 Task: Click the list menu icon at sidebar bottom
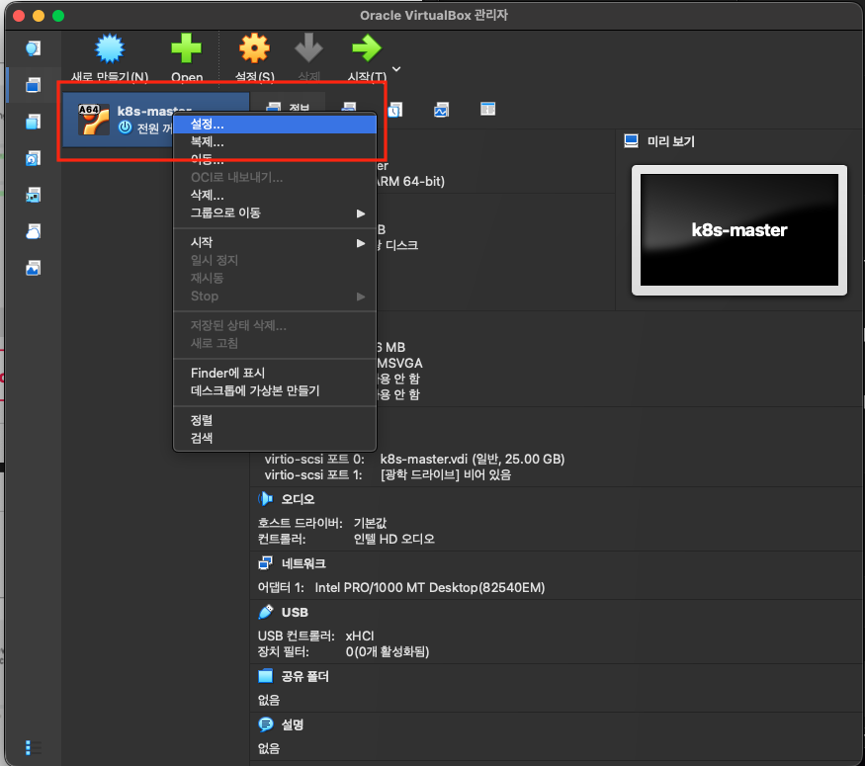pyautogui.click(x=33, y=748)
